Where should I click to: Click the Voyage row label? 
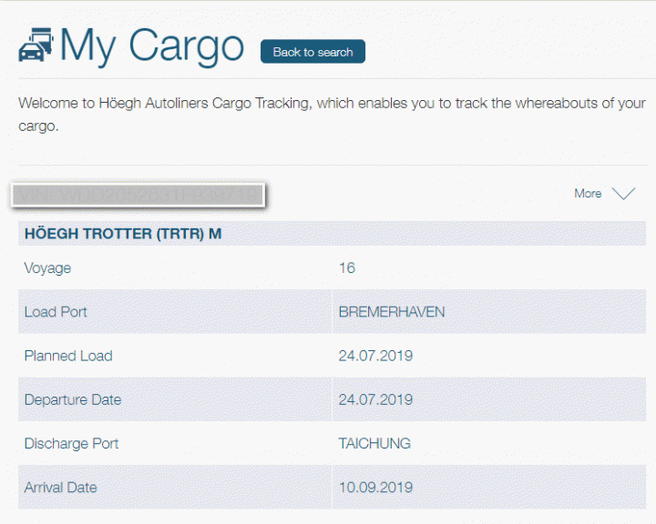pyautogui.click(x=47, y=268)
